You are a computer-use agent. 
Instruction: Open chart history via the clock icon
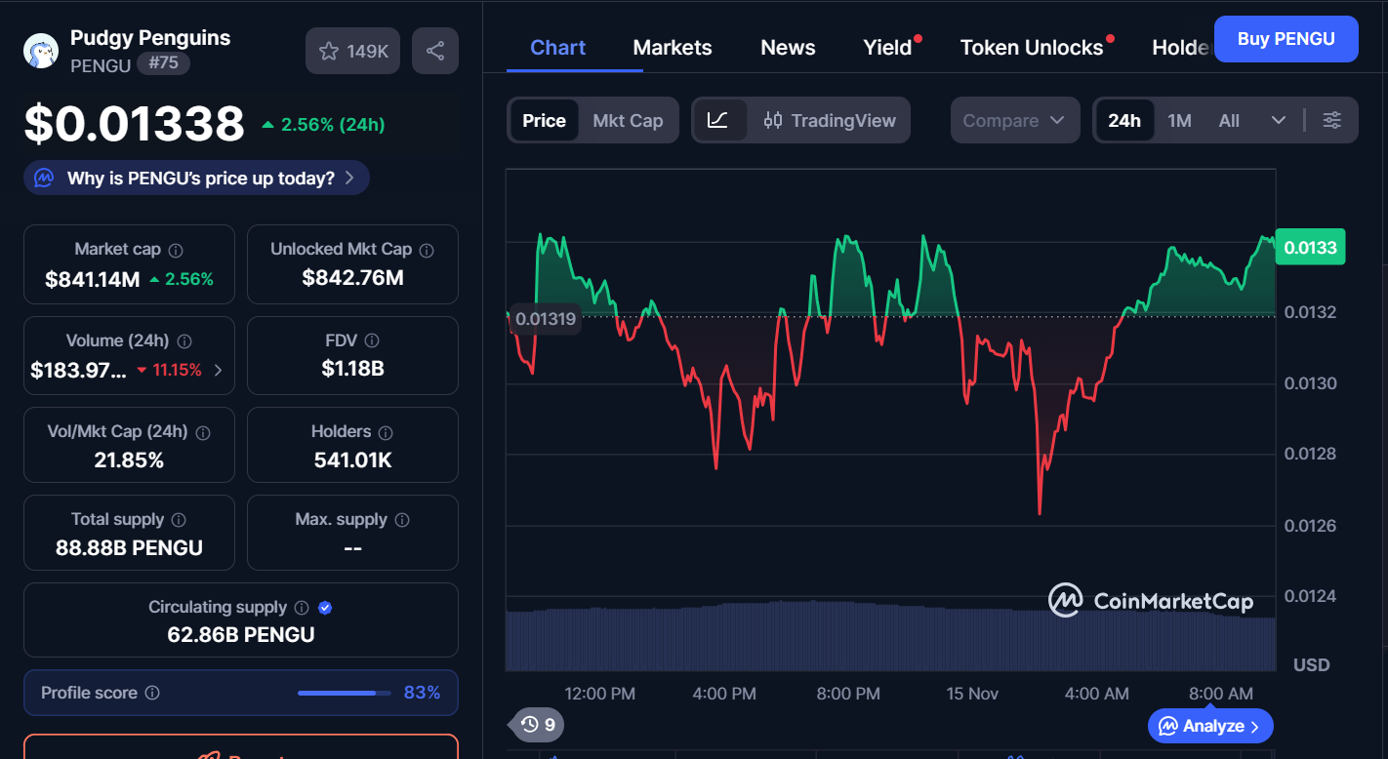coord(530,725)
